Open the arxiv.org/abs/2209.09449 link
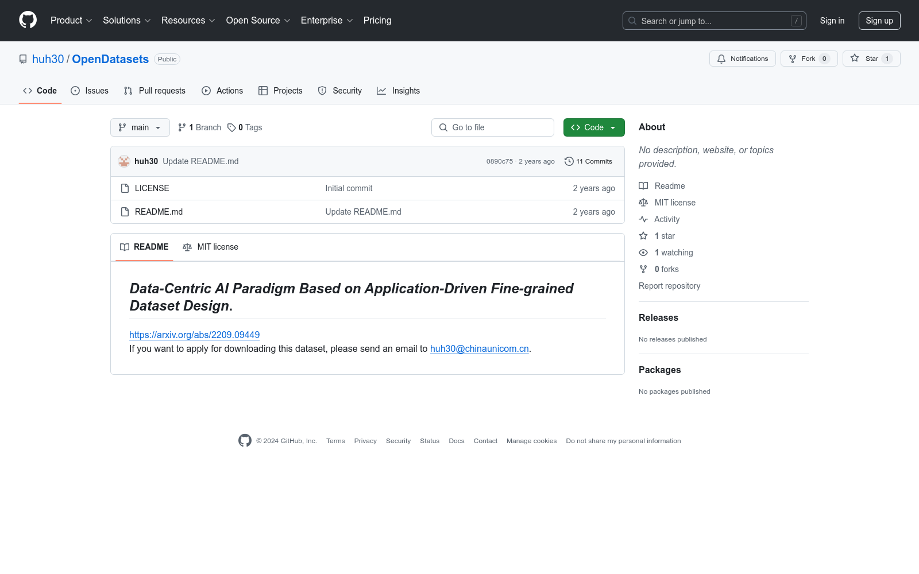 point(194,335)
